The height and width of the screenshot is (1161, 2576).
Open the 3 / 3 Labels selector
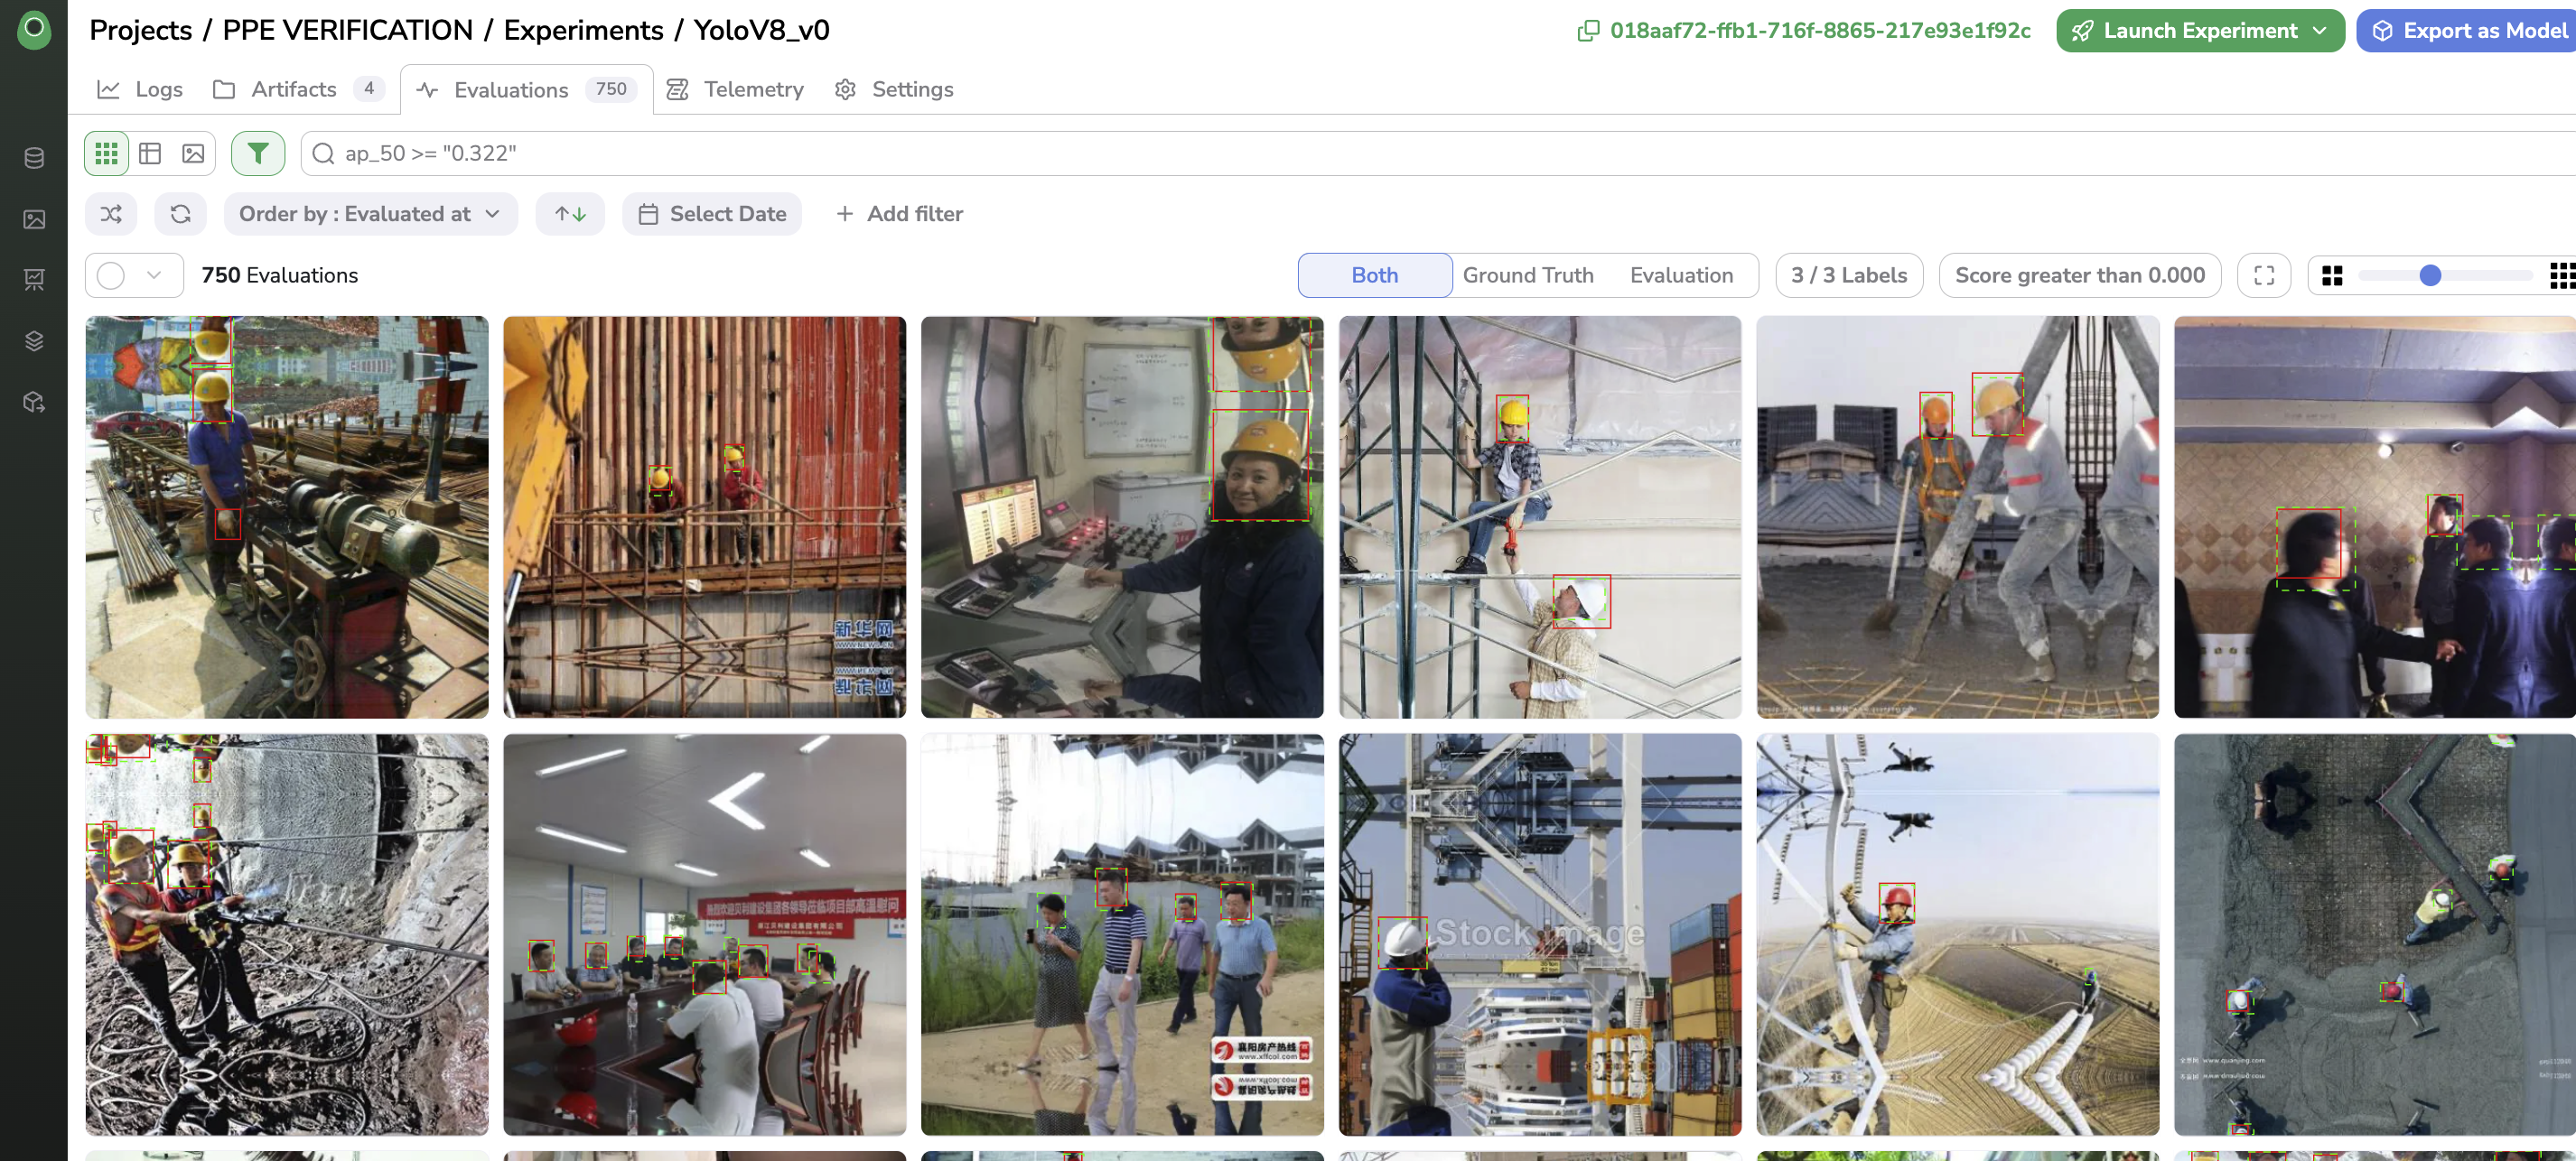(x=1849, y=275)
